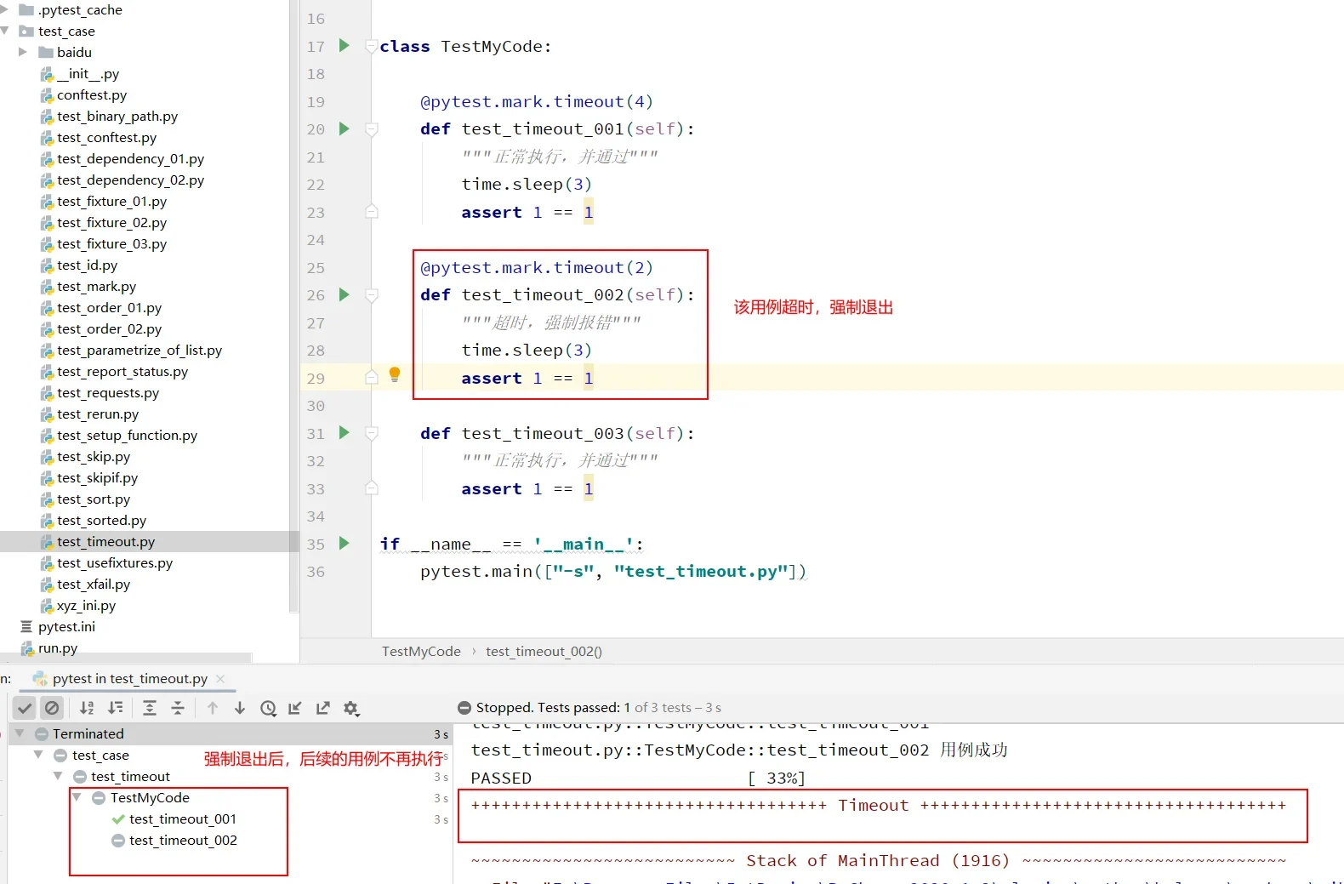Collapse TestMyCode node in test results
1344x884 pixels.
click(77, 797)
